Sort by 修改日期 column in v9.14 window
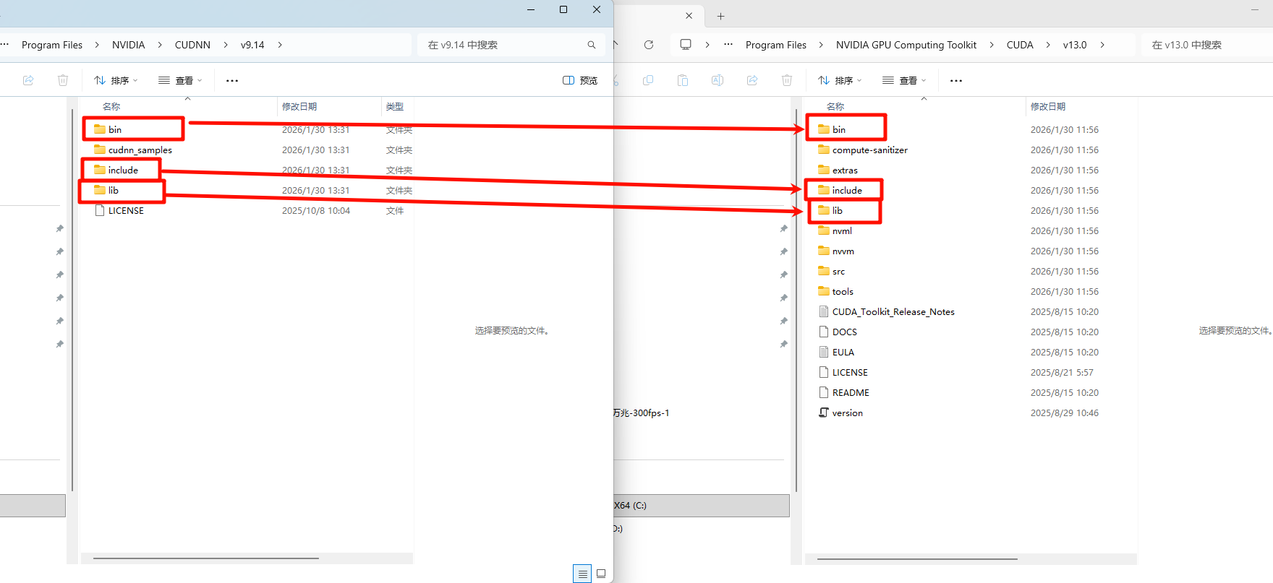The width and height of the screenshot is (1273, 583). pyautogui.click(x=299, y=106)
